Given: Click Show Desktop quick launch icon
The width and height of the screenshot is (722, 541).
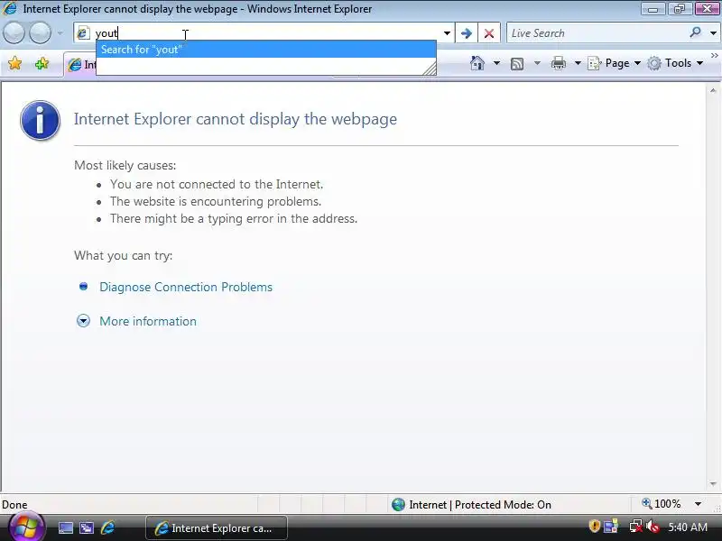Looking at the screenshot, I should point(65,527).
